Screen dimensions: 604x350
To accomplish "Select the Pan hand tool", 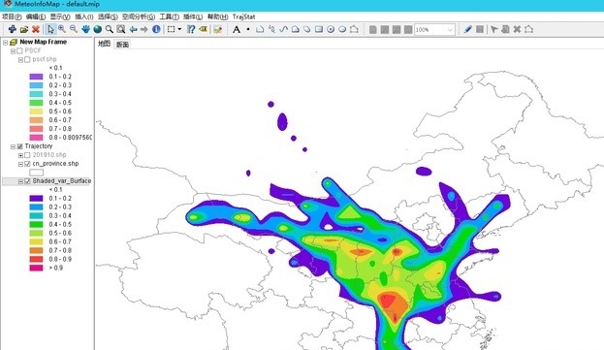I will [x=85, y=29].
